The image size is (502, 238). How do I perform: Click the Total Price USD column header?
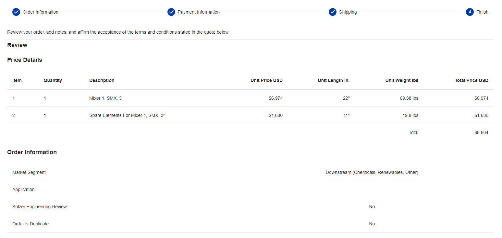471,80
